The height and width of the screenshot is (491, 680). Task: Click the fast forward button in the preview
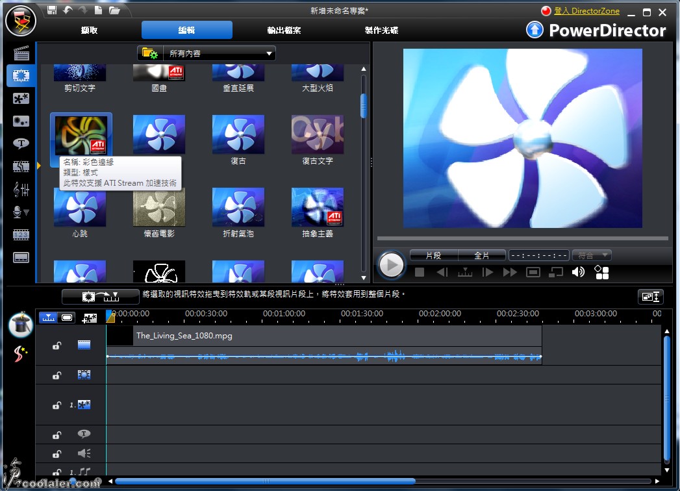click(x=510, y=272)
